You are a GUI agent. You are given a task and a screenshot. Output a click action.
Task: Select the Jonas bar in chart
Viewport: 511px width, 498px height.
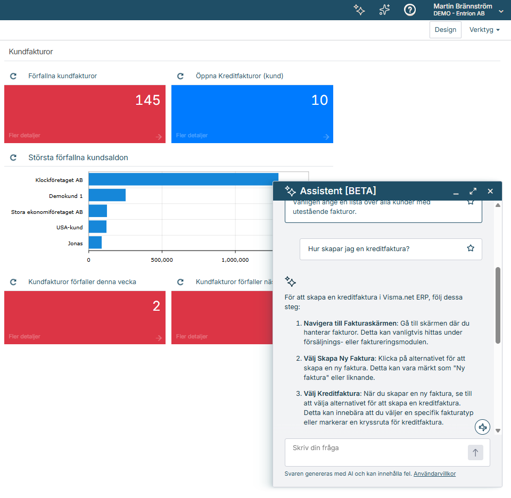click(95, 242)
